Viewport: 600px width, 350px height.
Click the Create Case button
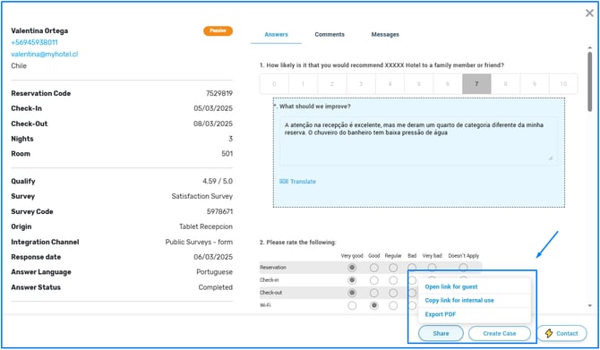point(500,333)
